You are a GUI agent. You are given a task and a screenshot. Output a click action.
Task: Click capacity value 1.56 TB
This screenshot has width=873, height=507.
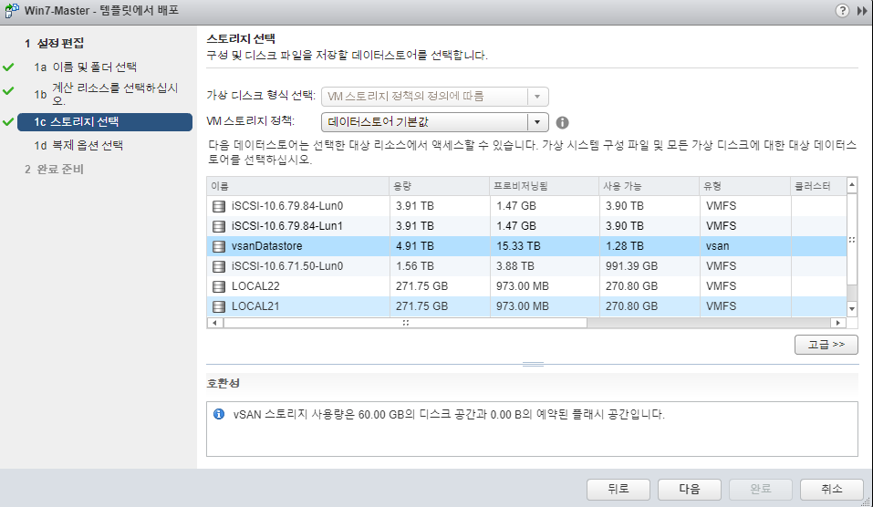point(415,266)
